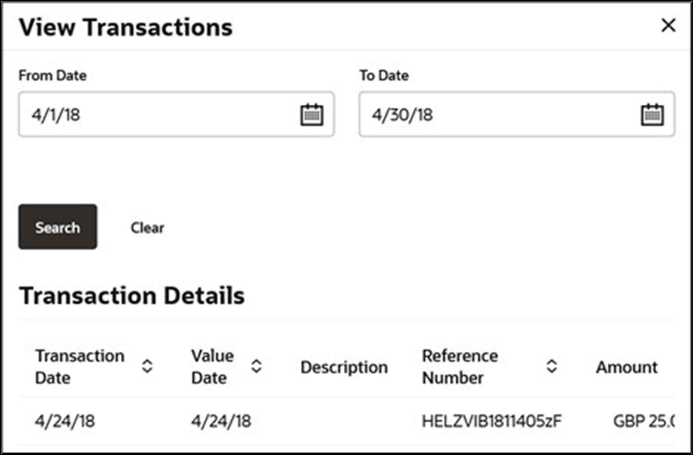This screenshot has height=455, width=693.
Task: Sort the Reference Number column
Action: coord(552,367)
